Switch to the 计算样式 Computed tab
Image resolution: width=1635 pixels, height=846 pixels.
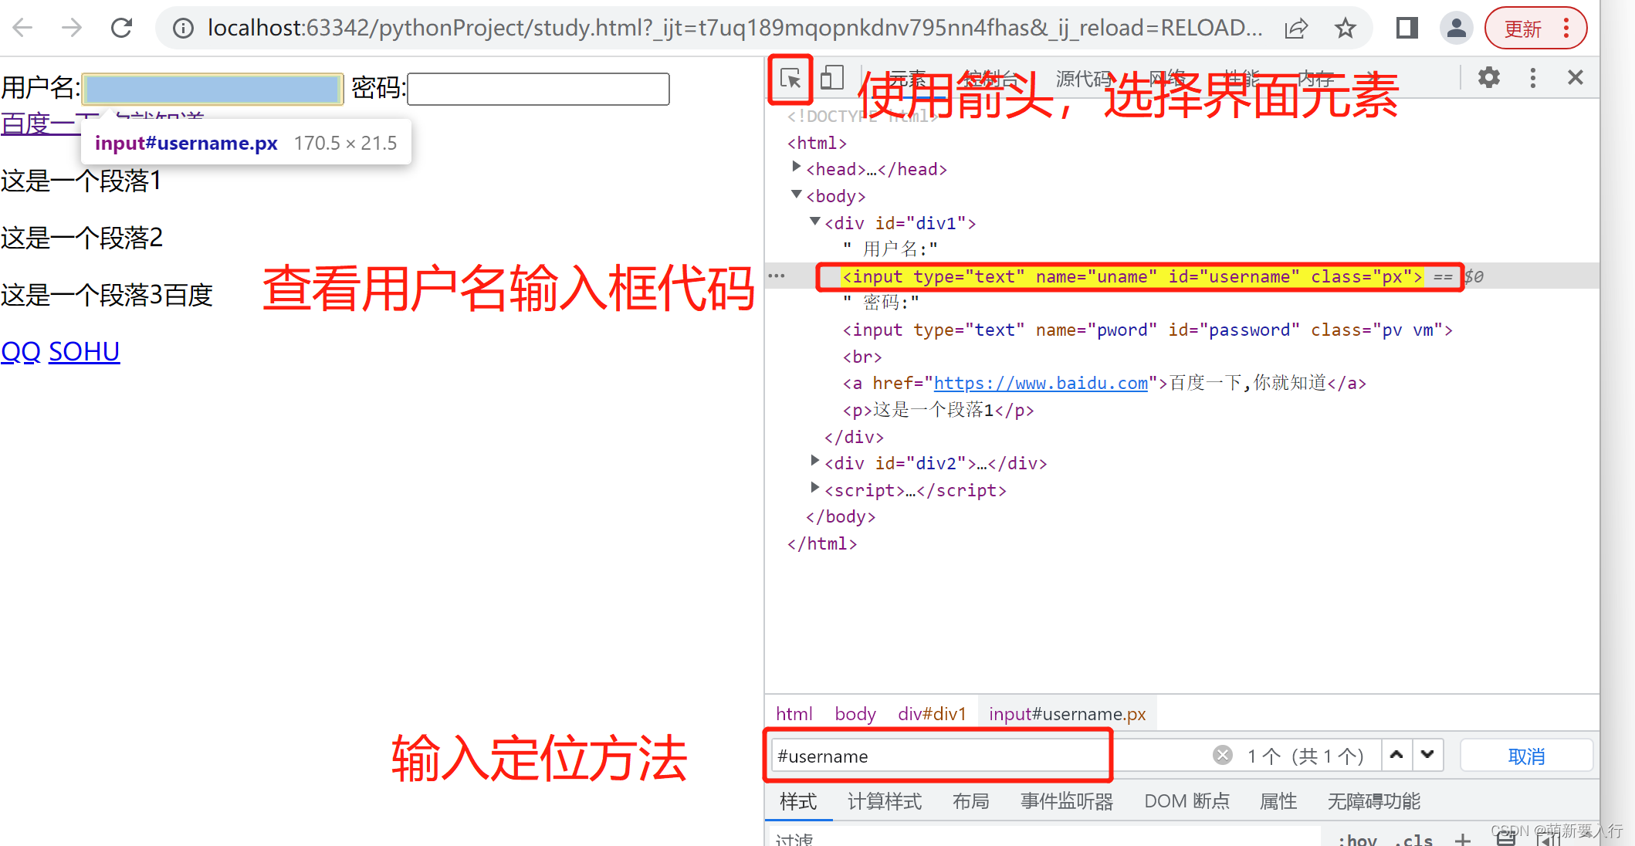click(x=885, y=801)
